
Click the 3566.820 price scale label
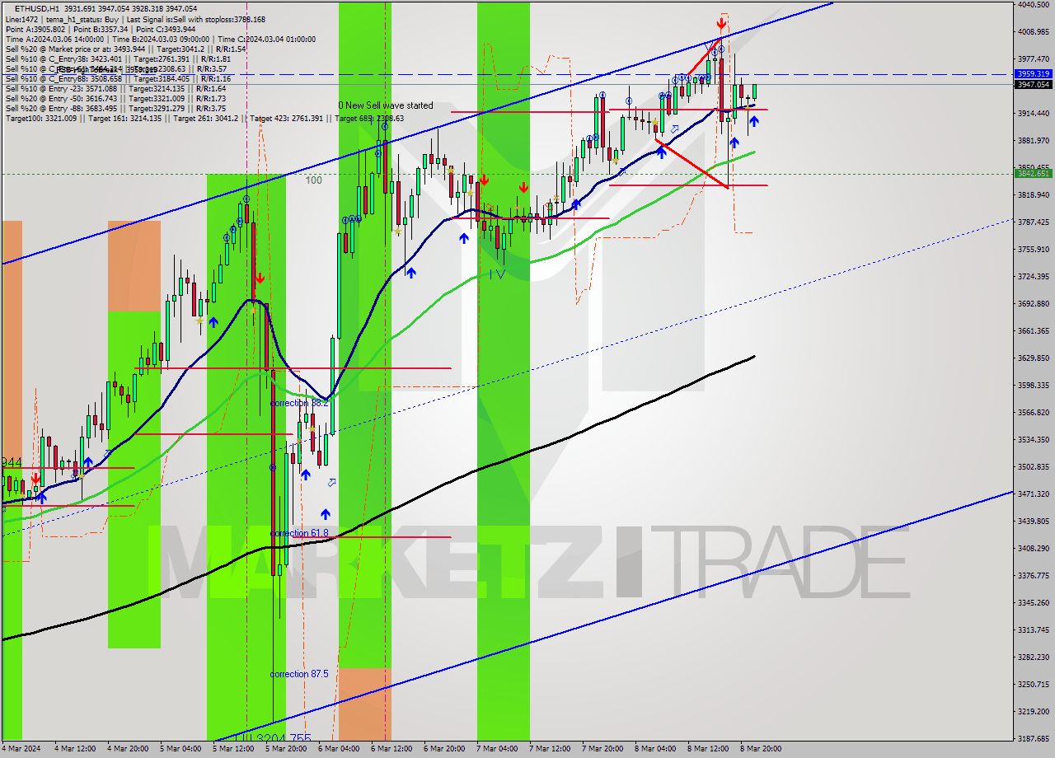1034,412
